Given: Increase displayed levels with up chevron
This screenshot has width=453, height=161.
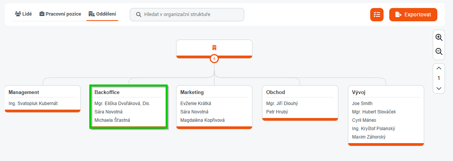Looking at the screenshot, I should click(x=439, y=68).
